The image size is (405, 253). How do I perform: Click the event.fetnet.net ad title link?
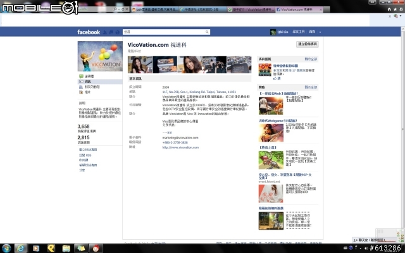tap(285, 176)
